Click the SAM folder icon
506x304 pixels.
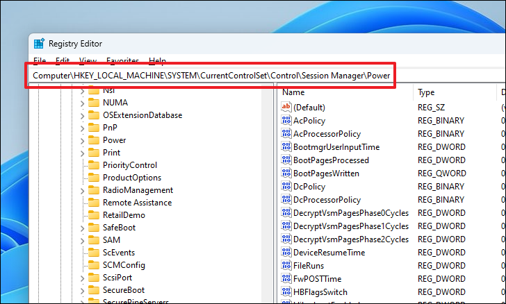[94, 240]
